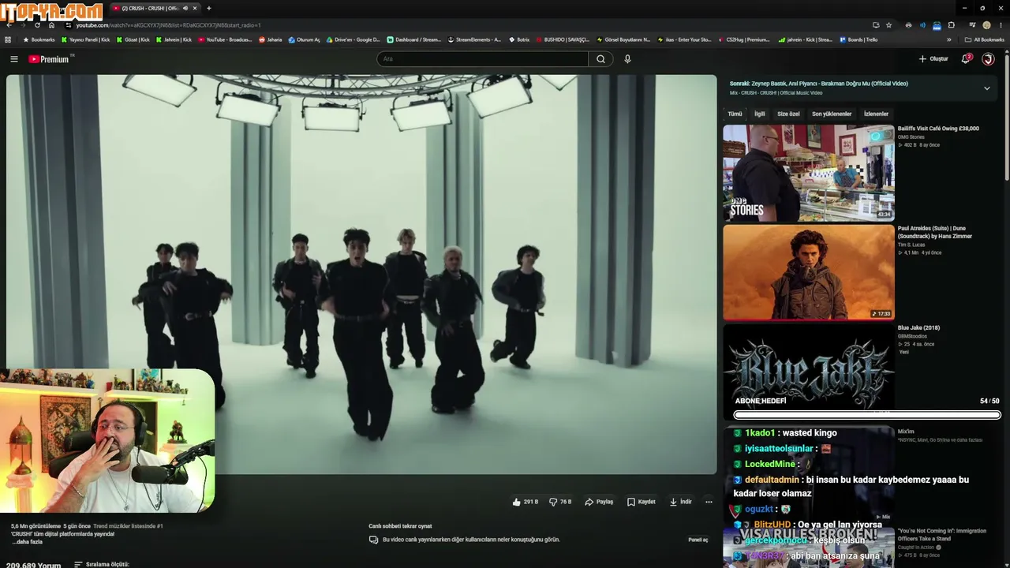Like the video with thumbs up

coord(526,502)
